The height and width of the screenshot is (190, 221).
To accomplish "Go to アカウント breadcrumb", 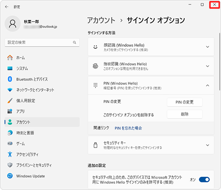I will click(101, 20).
